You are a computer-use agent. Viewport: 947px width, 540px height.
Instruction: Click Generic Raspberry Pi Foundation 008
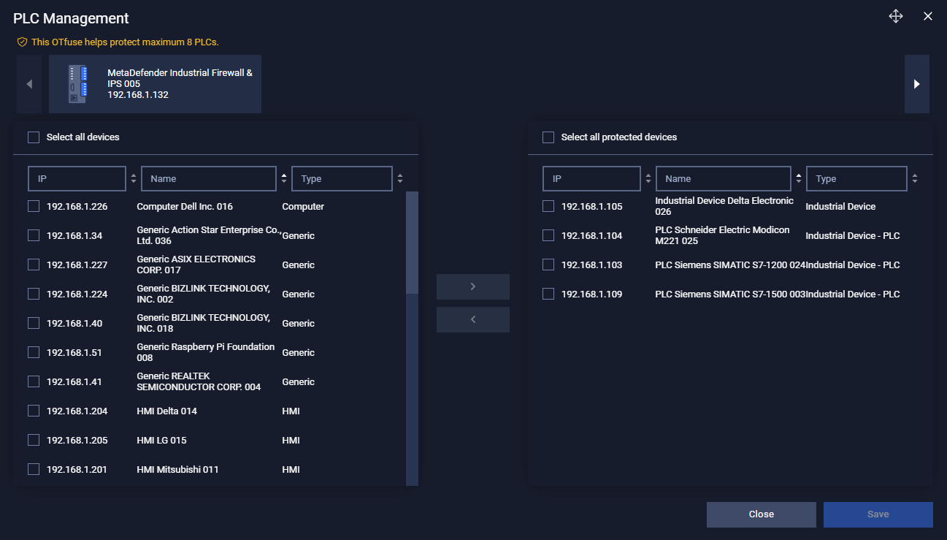[x=206, y=352]
